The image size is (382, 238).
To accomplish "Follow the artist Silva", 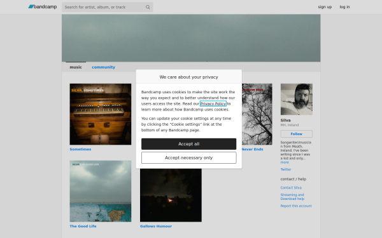I will click(x=297, y=134).
